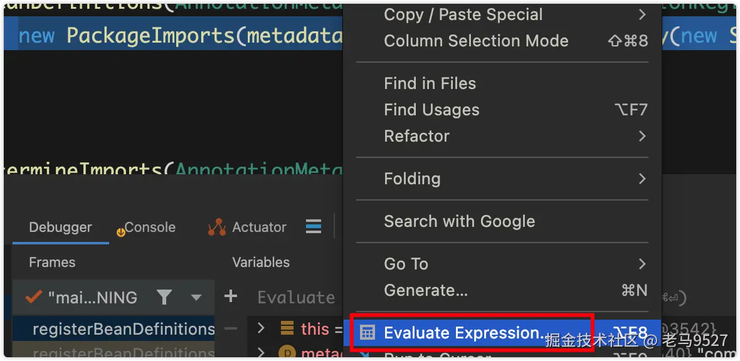Expand the 'this' variable node
The height and width of the screenshot is (361, 740).
[262, 328]
